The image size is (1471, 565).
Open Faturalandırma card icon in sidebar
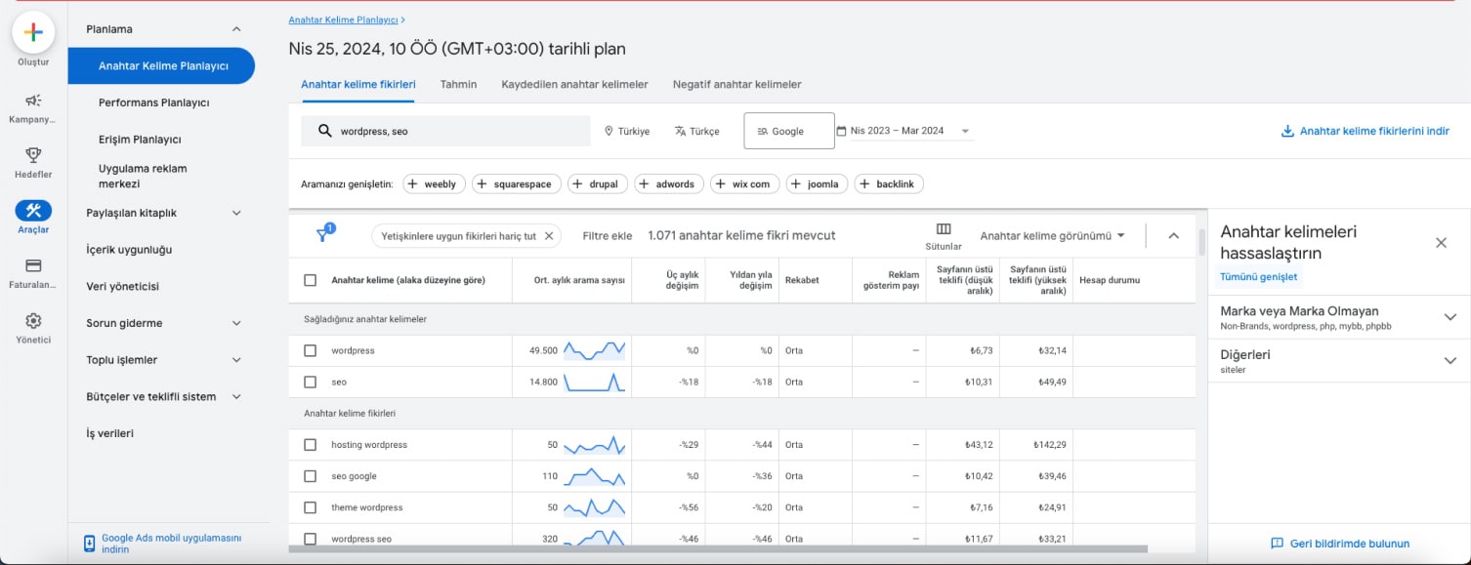click(33, 265)
